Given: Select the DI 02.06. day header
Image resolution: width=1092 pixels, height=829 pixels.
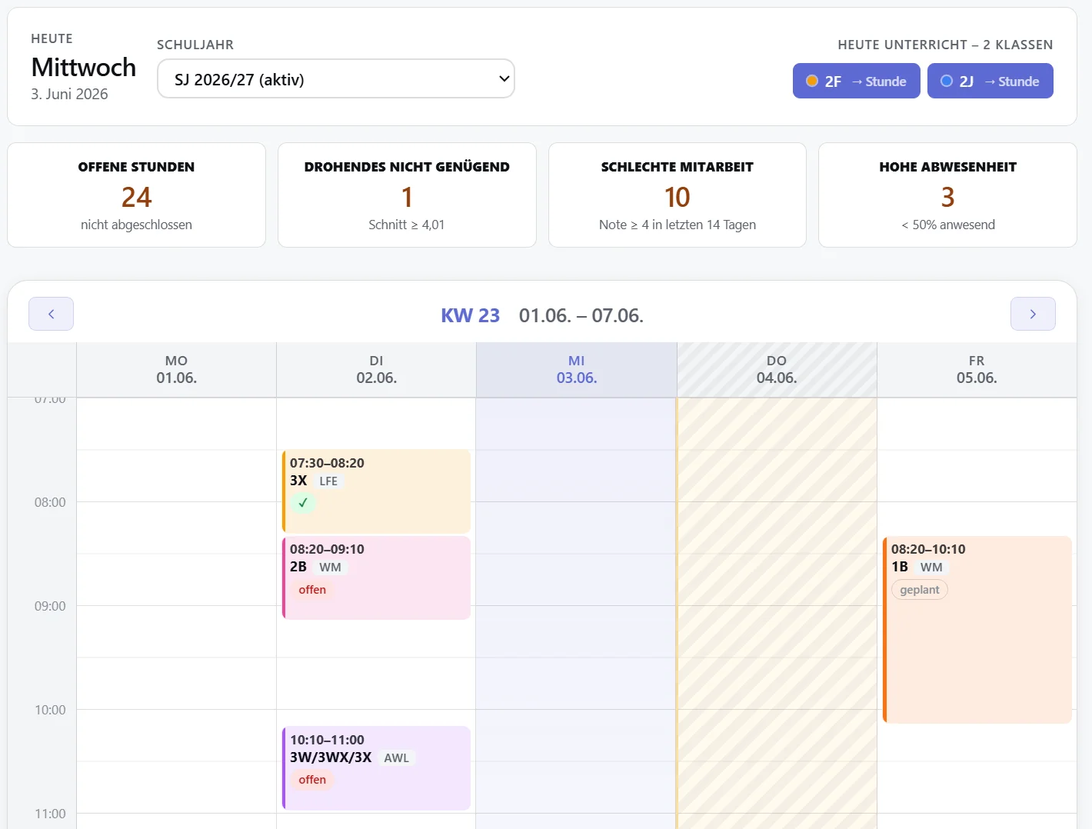Looking at the screenshot, I should (x=377, y=370).
